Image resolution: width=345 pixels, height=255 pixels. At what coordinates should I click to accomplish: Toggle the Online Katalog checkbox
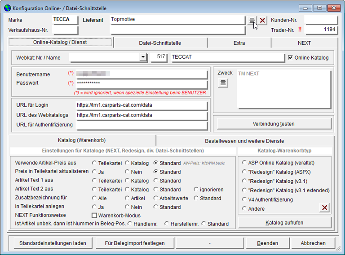(290, 57)
